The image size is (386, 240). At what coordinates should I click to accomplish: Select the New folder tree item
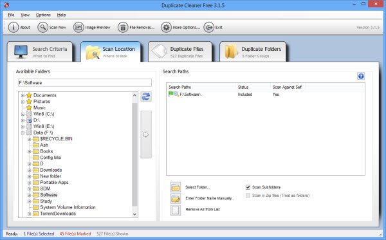tap(50, 176)
